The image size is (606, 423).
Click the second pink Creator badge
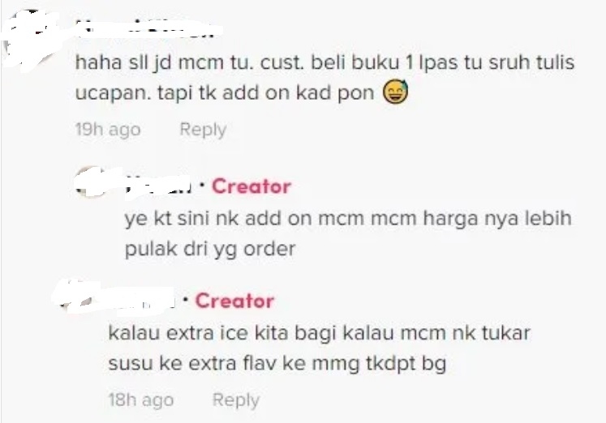tap(234, 301)
